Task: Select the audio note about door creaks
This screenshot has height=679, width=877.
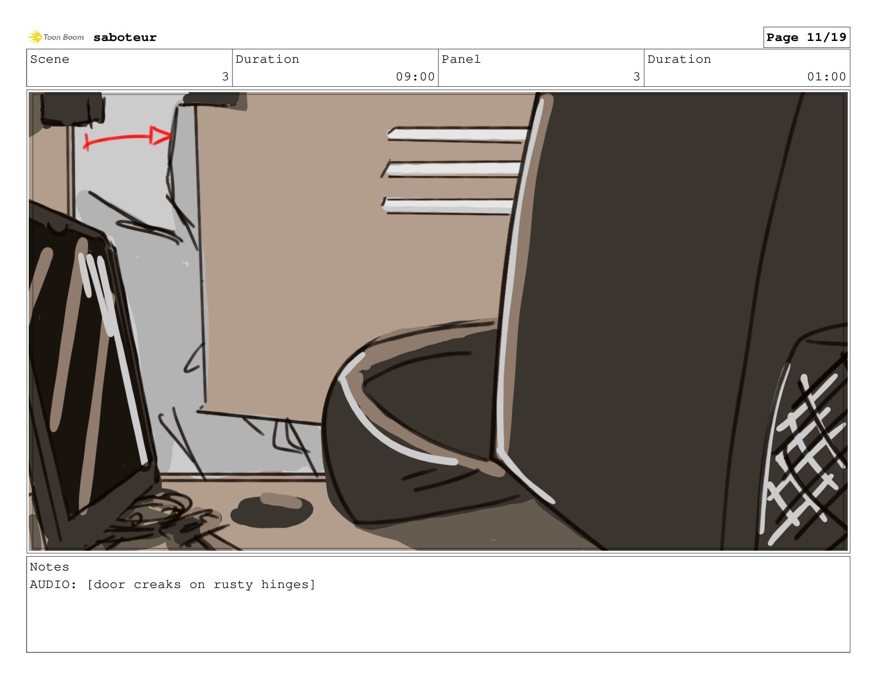Action: 172,584
